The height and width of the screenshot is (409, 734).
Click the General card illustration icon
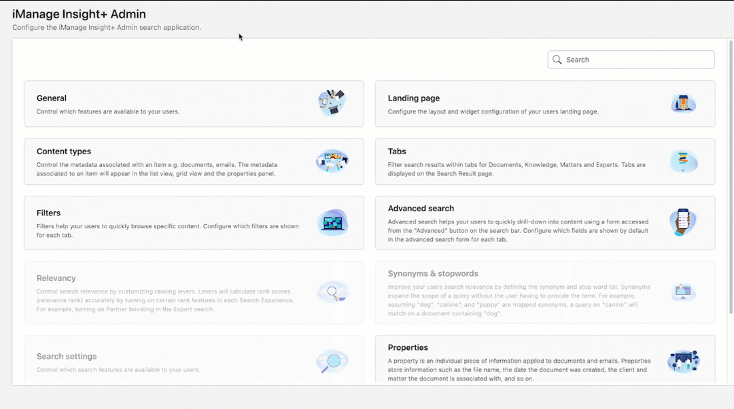click(332, 103)
